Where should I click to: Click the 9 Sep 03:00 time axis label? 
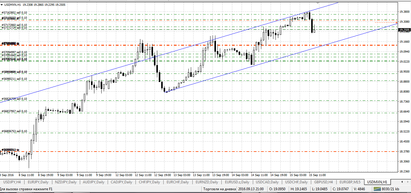[x=66, y=175]
